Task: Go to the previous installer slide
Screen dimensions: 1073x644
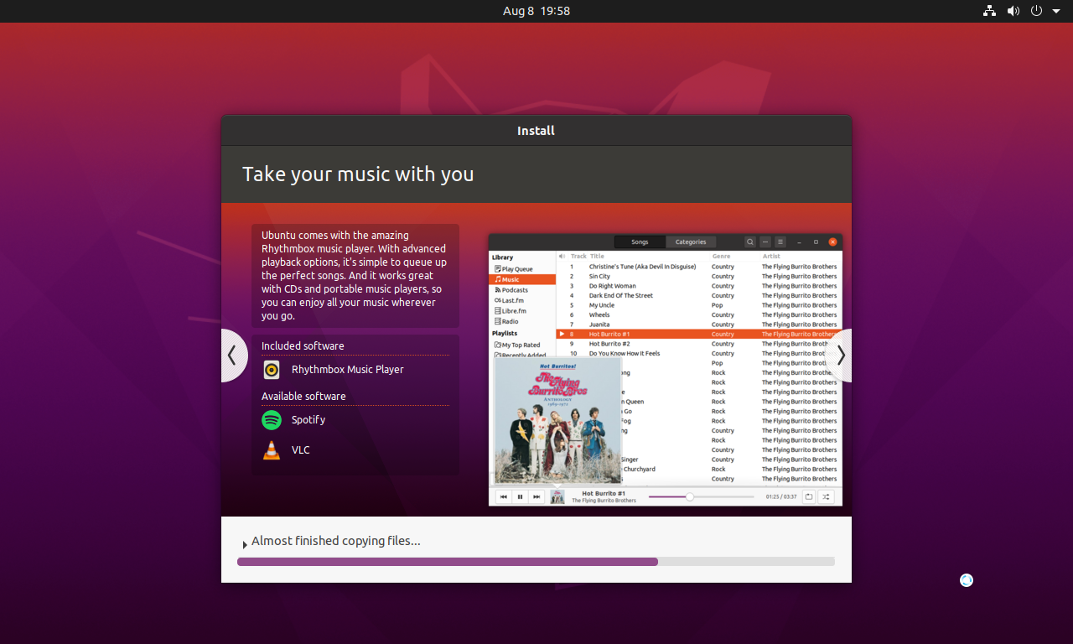Action: [233, 356]
